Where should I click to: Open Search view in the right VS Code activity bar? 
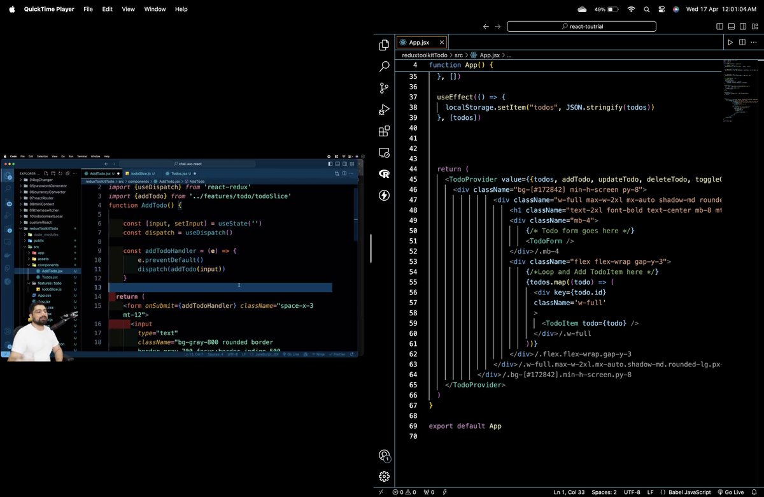point(384,66)
